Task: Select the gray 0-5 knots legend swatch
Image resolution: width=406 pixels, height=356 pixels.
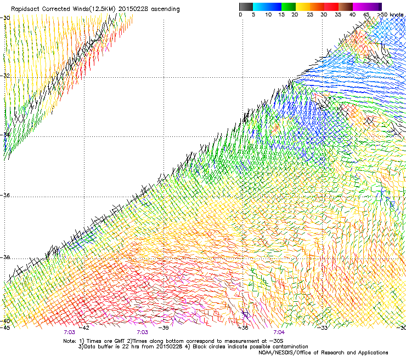Action: point(246,7)
